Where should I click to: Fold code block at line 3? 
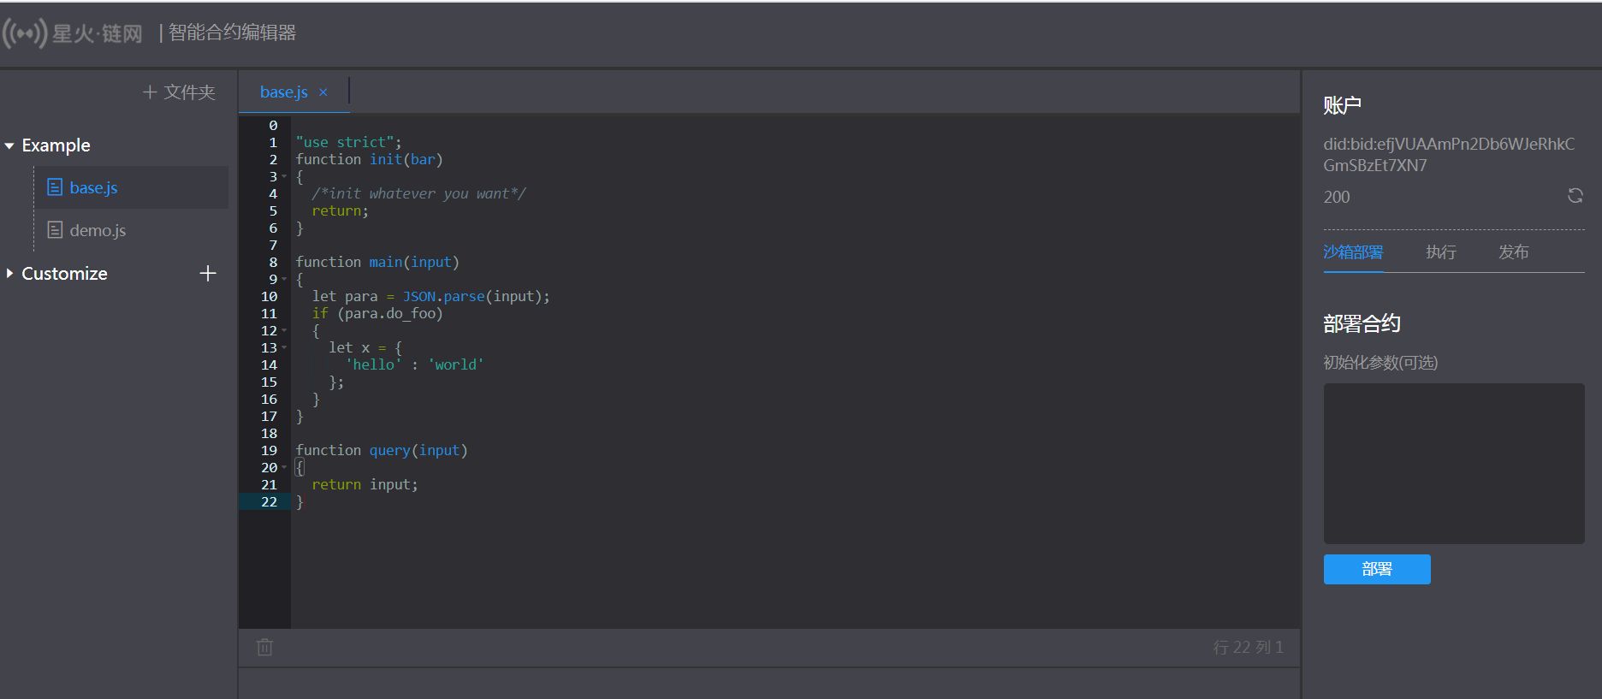pos(284,176)
